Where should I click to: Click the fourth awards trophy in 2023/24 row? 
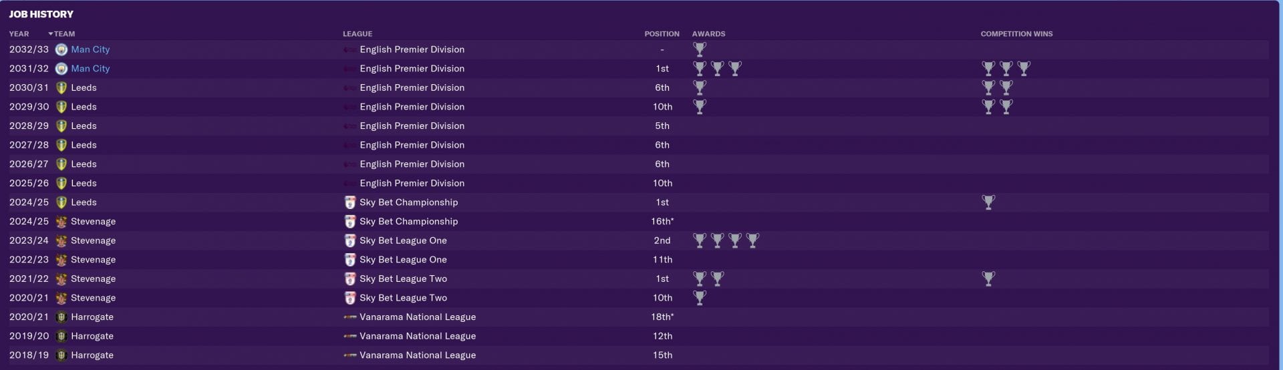(x=752, y=240)
